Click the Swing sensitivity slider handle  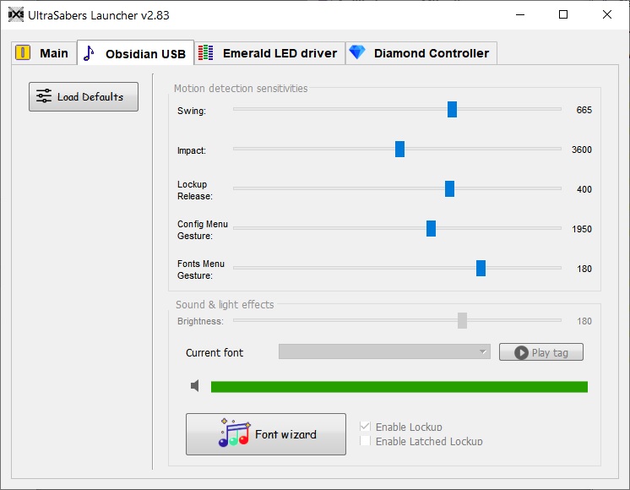[x=452, y=109]
